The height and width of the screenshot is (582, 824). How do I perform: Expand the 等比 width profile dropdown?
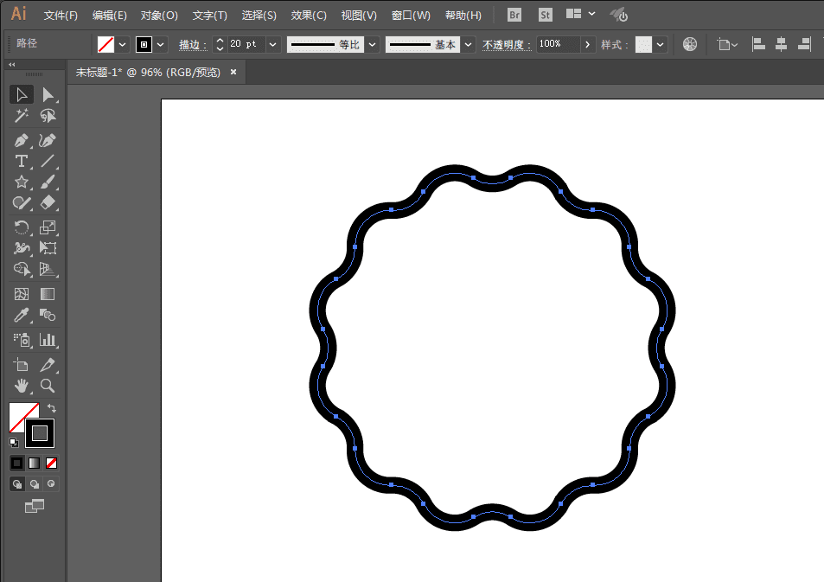372,44
